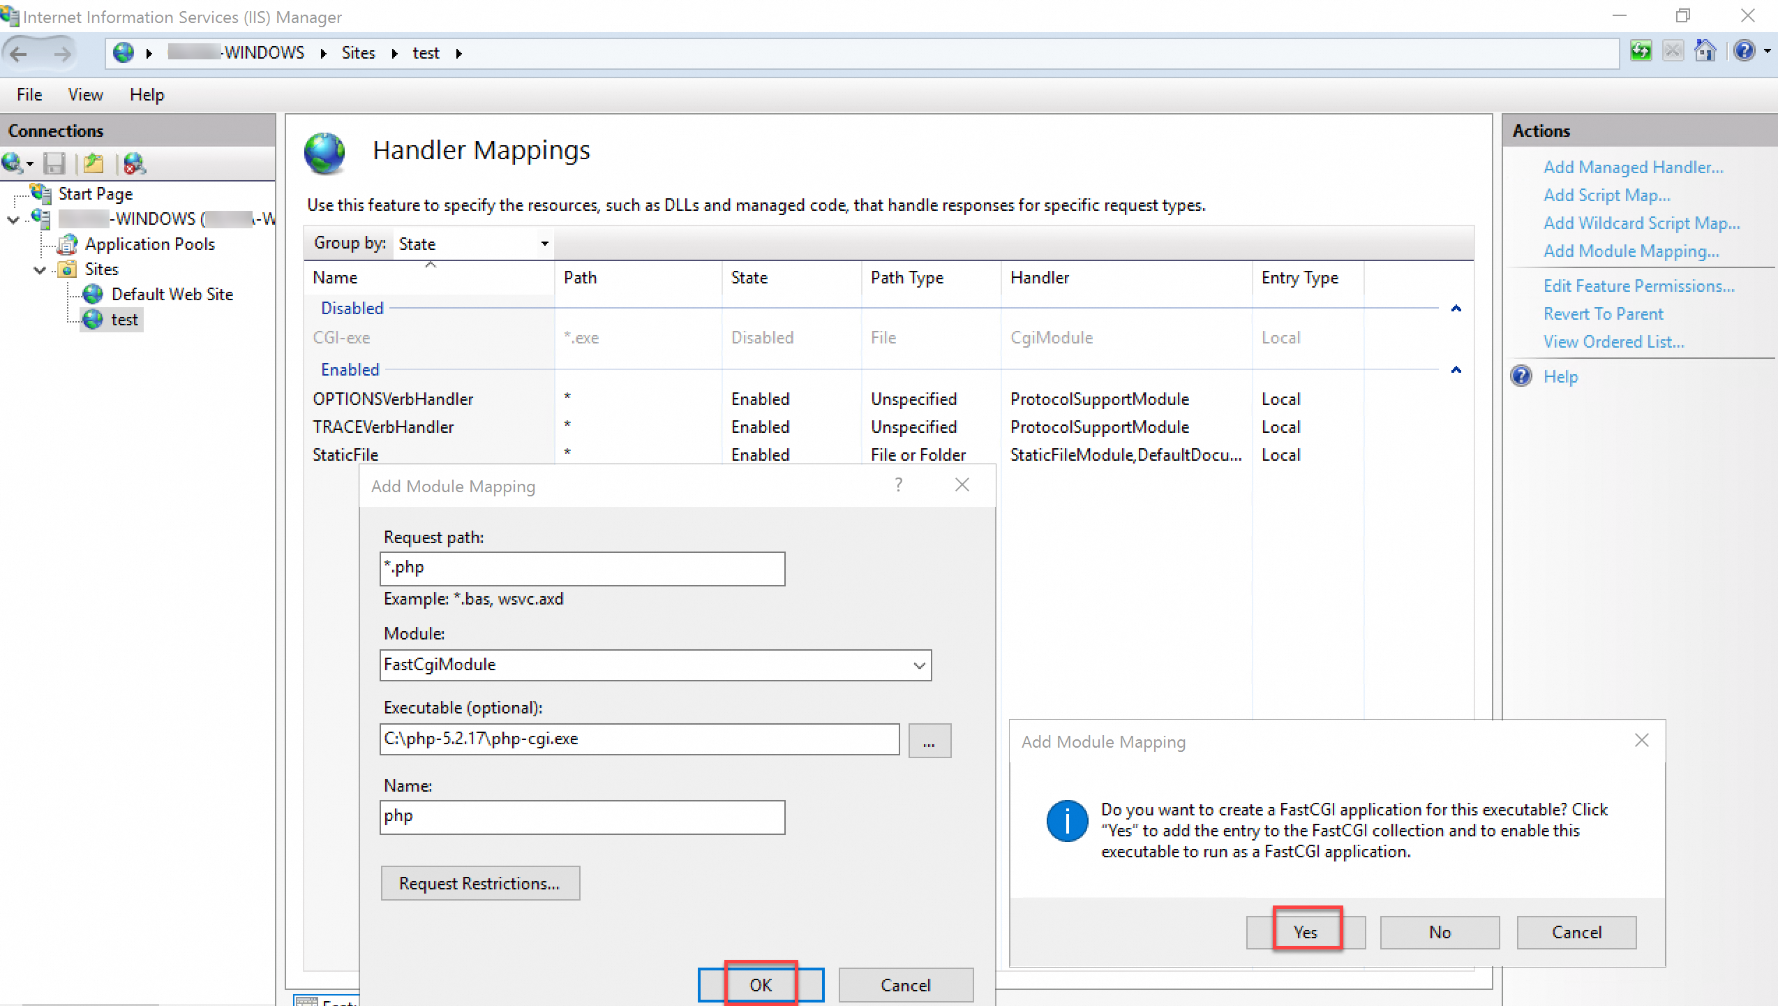The width and height of the screenshot is (1778, 1006).
Task: Open the Help icon in top toolbar
Action: [x=1745, y=52]
